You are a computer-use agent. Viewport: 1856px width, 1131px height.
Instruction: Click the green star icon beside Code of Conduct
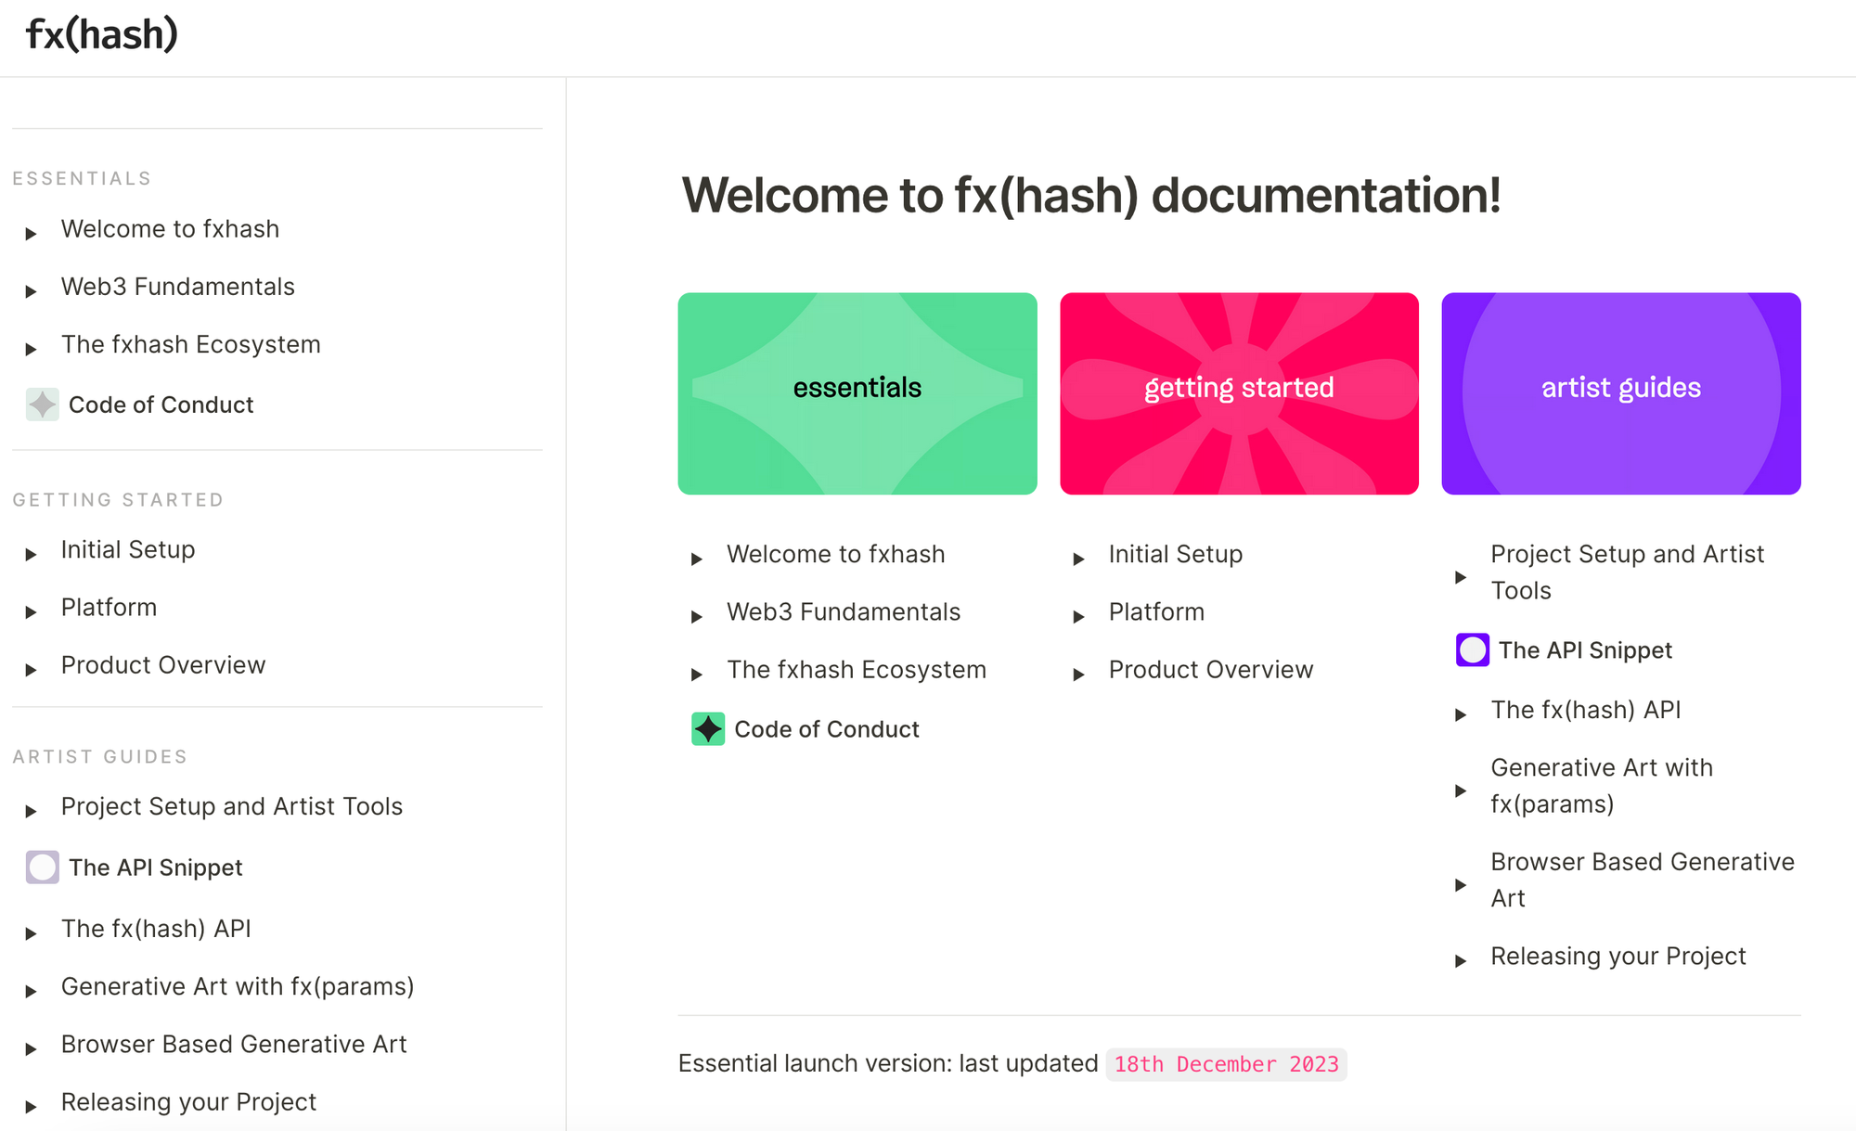708,729
